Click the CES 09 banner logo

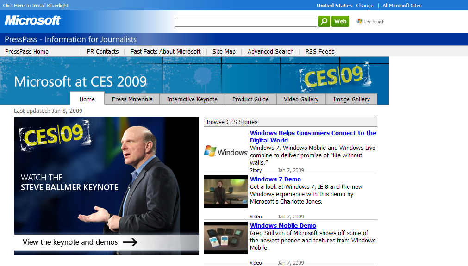[335, 76]
